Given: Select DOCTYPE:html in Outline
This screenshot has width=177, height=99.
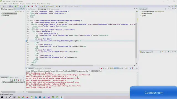Looking at the screenshot, I should (x=148, y=14).
